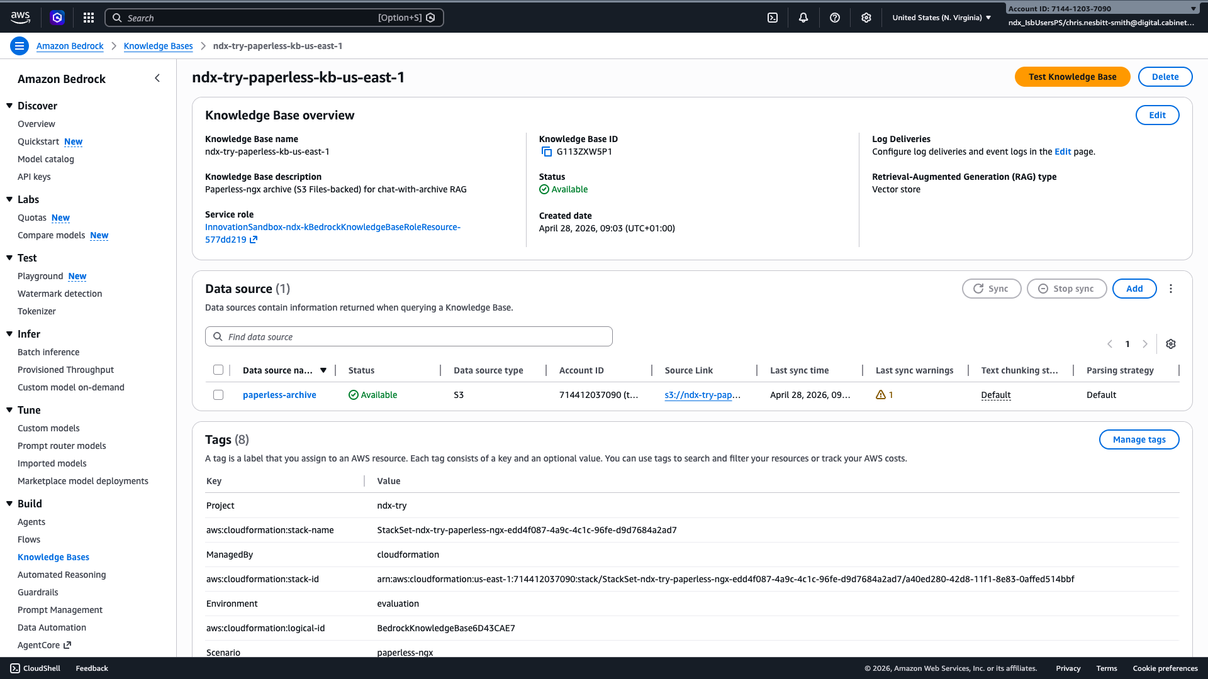
Task: Select the paperless-archive row checkbox
Action: (218, 395)
